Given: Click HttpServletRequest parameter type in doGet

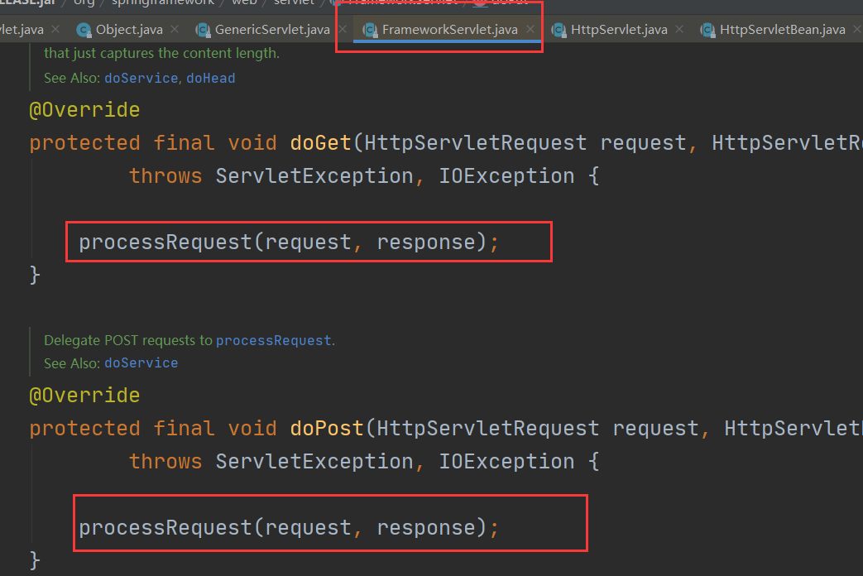Looking at the screenshot, I should 476,143.
